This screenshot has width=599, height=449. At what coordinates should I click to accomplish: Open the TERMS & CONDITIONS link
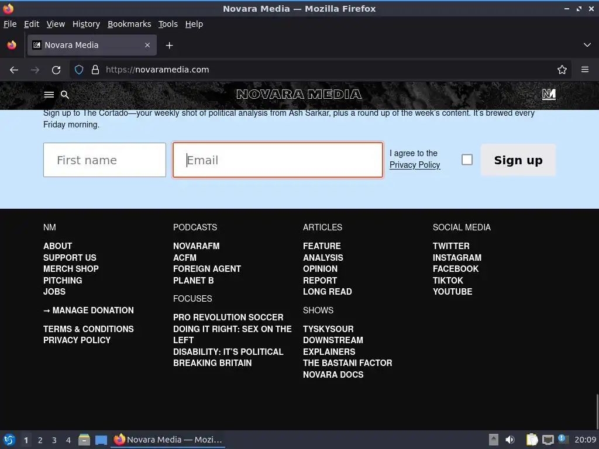pos(89,329)
